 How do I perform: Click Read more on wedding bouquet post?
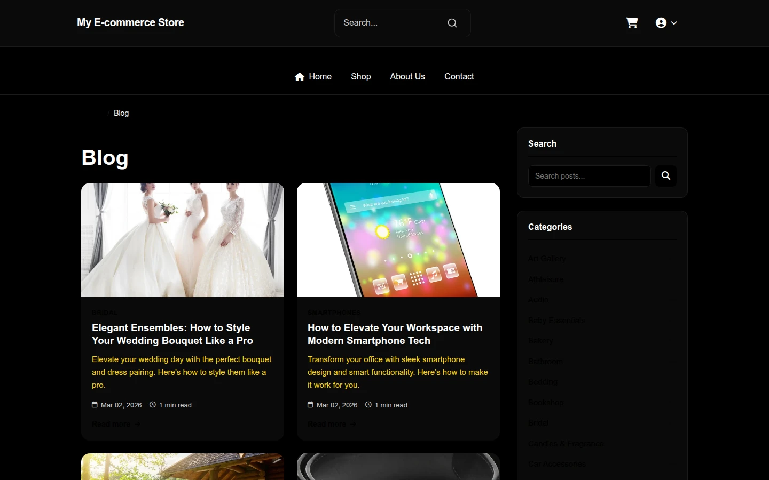coord(111,424)
